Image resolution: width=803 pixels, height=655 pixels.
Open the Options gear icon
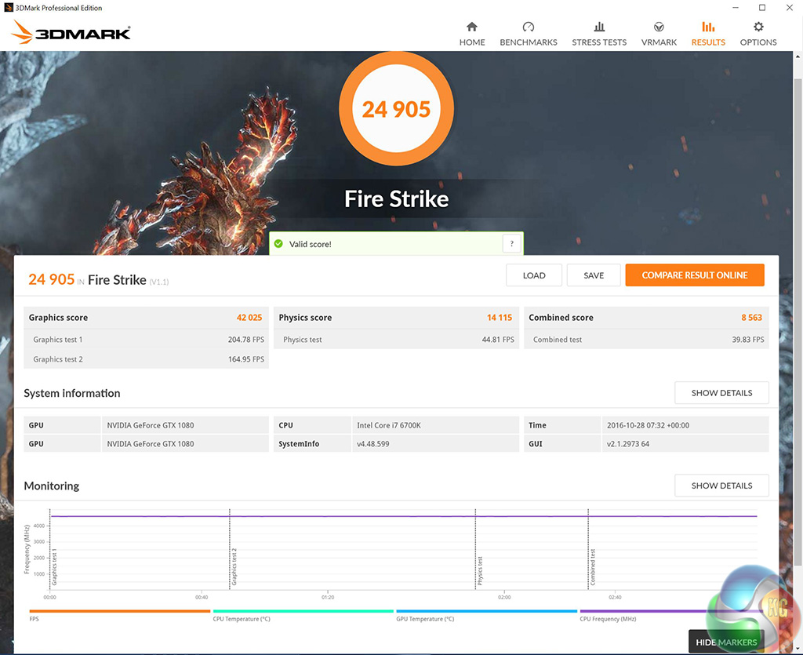(758, 27)
